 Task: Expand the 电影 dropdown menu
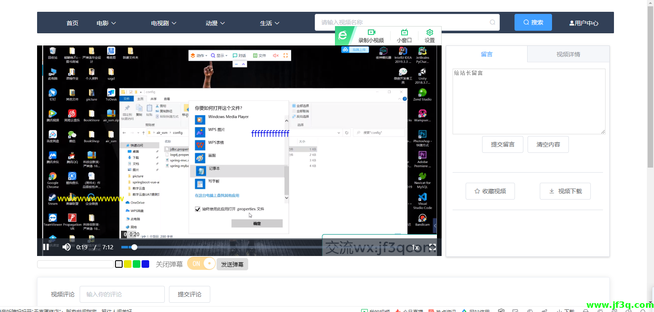[106, 23]
